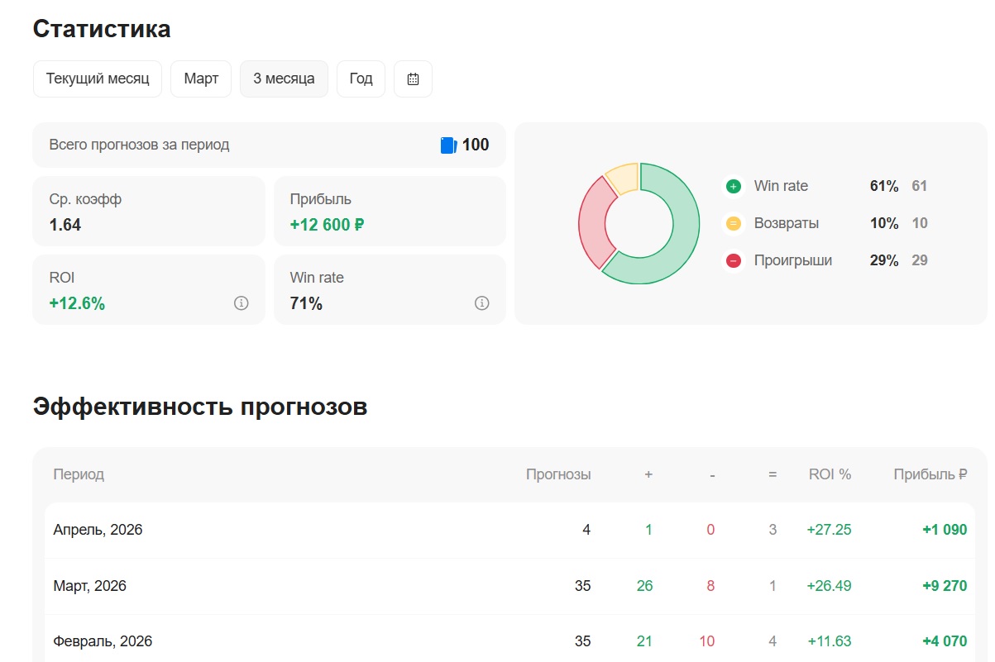
Task: Click the Статистика heading
Action: [x=102, y=29]
